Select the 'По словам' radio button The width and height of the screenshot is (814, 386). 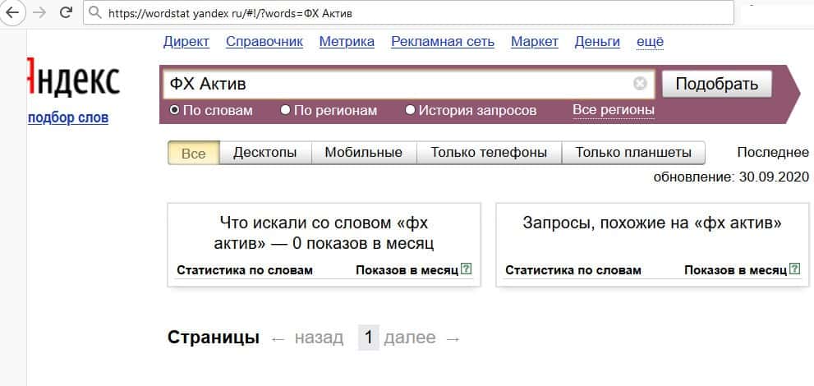174,110
